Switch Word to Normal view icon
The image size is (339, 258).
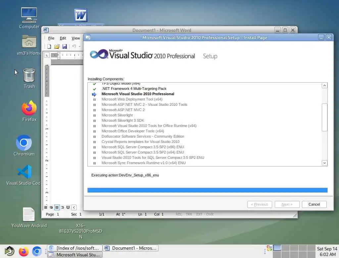coord(46,207)
